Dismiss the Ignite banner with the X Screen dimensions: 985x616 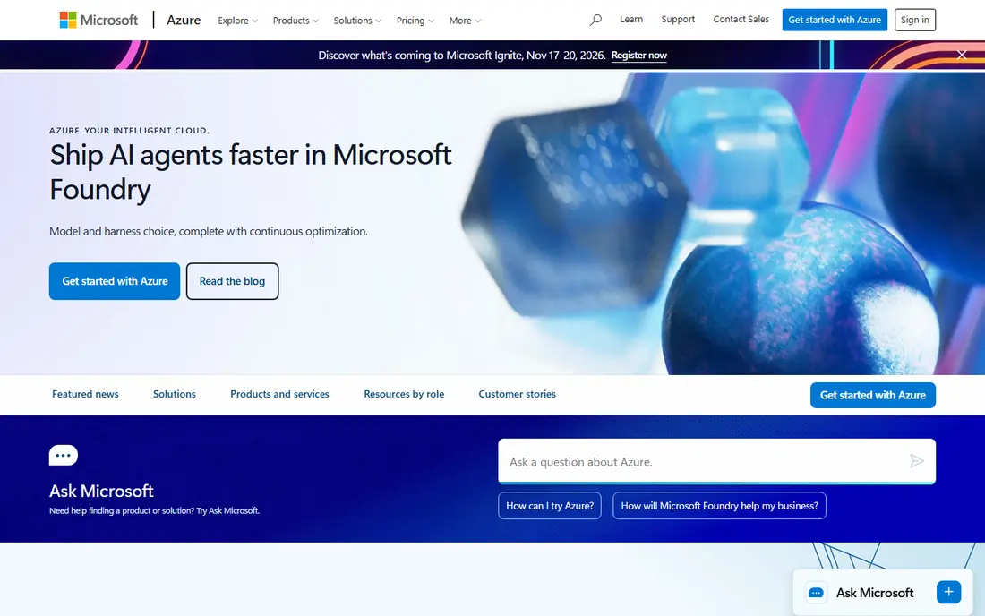962,55
